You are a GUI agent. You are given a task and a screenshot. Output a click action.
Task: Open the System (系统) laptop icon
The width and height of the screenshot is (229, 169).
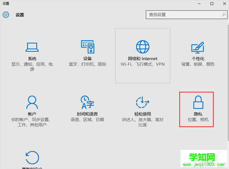[32, 47]
